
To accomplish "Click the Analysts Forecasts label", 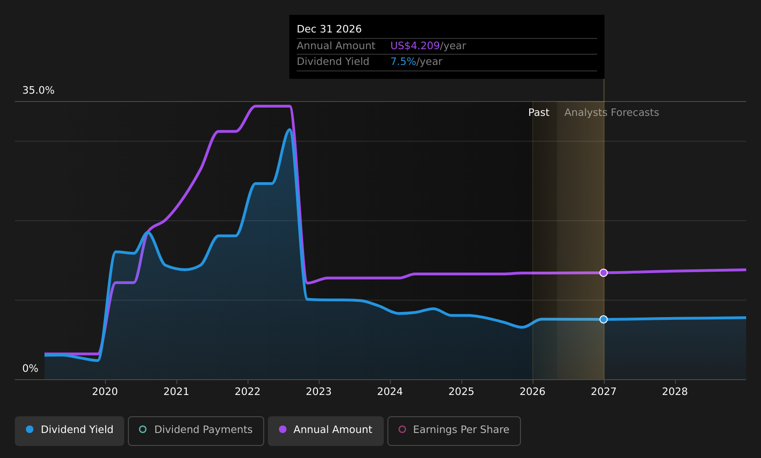I will [612, 113].
